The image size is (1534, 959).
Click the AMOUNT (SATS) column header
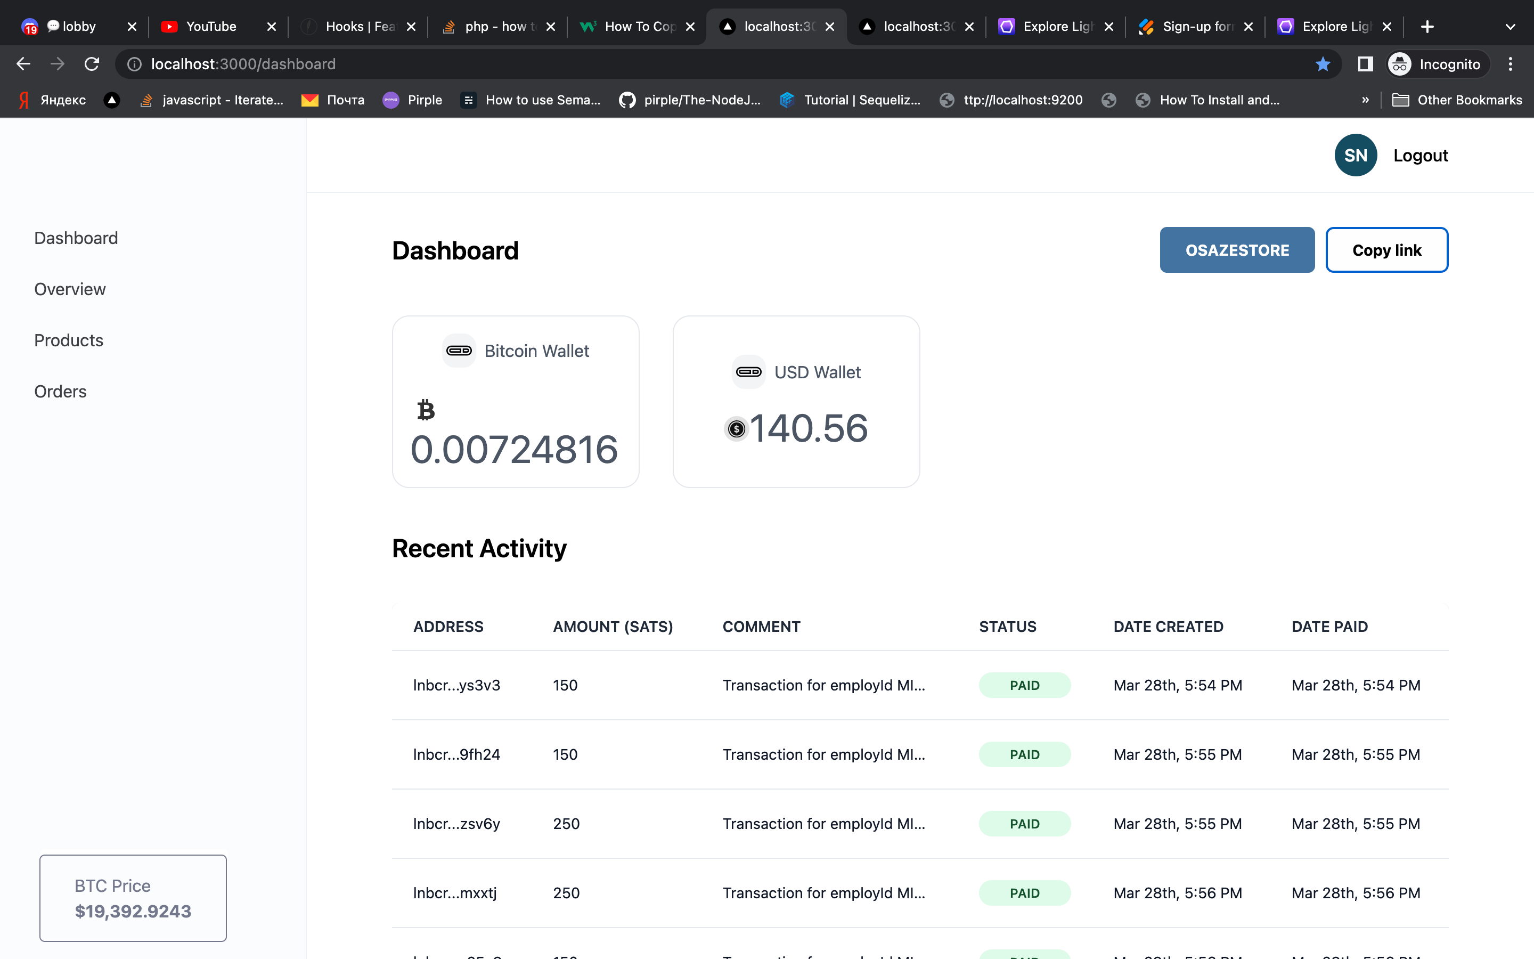pos(613,627)
